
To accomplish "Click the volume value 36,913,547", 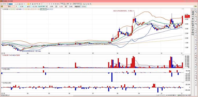I will [x=41, y=6].
